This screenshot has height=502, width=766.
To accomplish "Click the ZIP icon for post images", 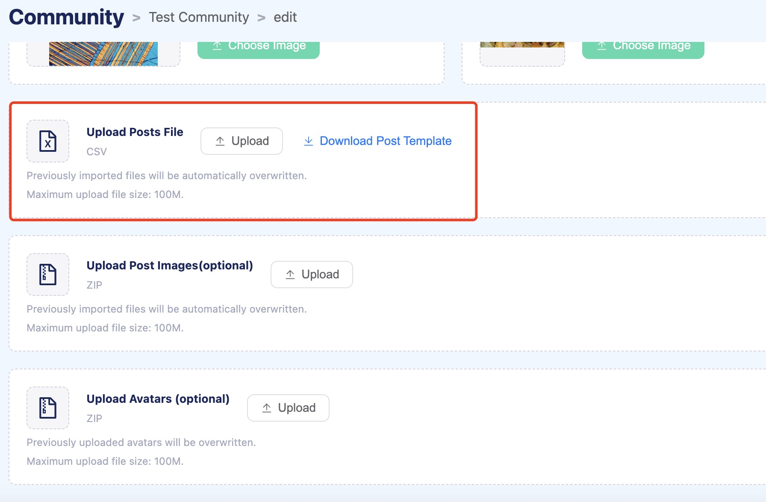I will [48, 275].
